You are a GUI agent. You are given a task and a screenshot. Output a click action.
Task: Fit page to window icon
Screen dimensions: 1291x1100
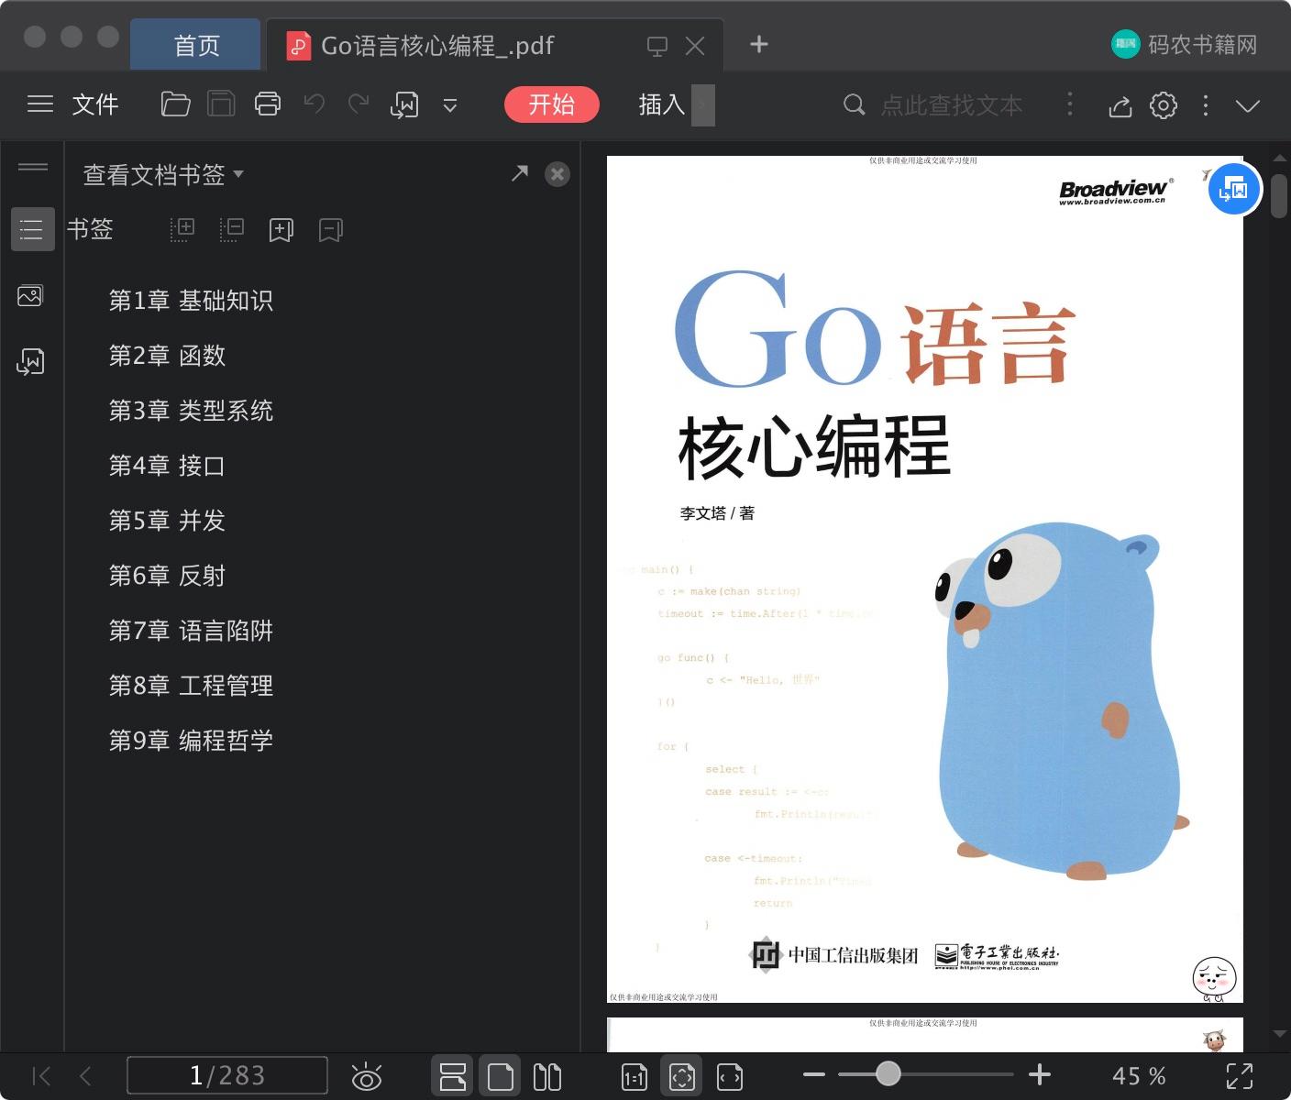[x=681, y=1076]
